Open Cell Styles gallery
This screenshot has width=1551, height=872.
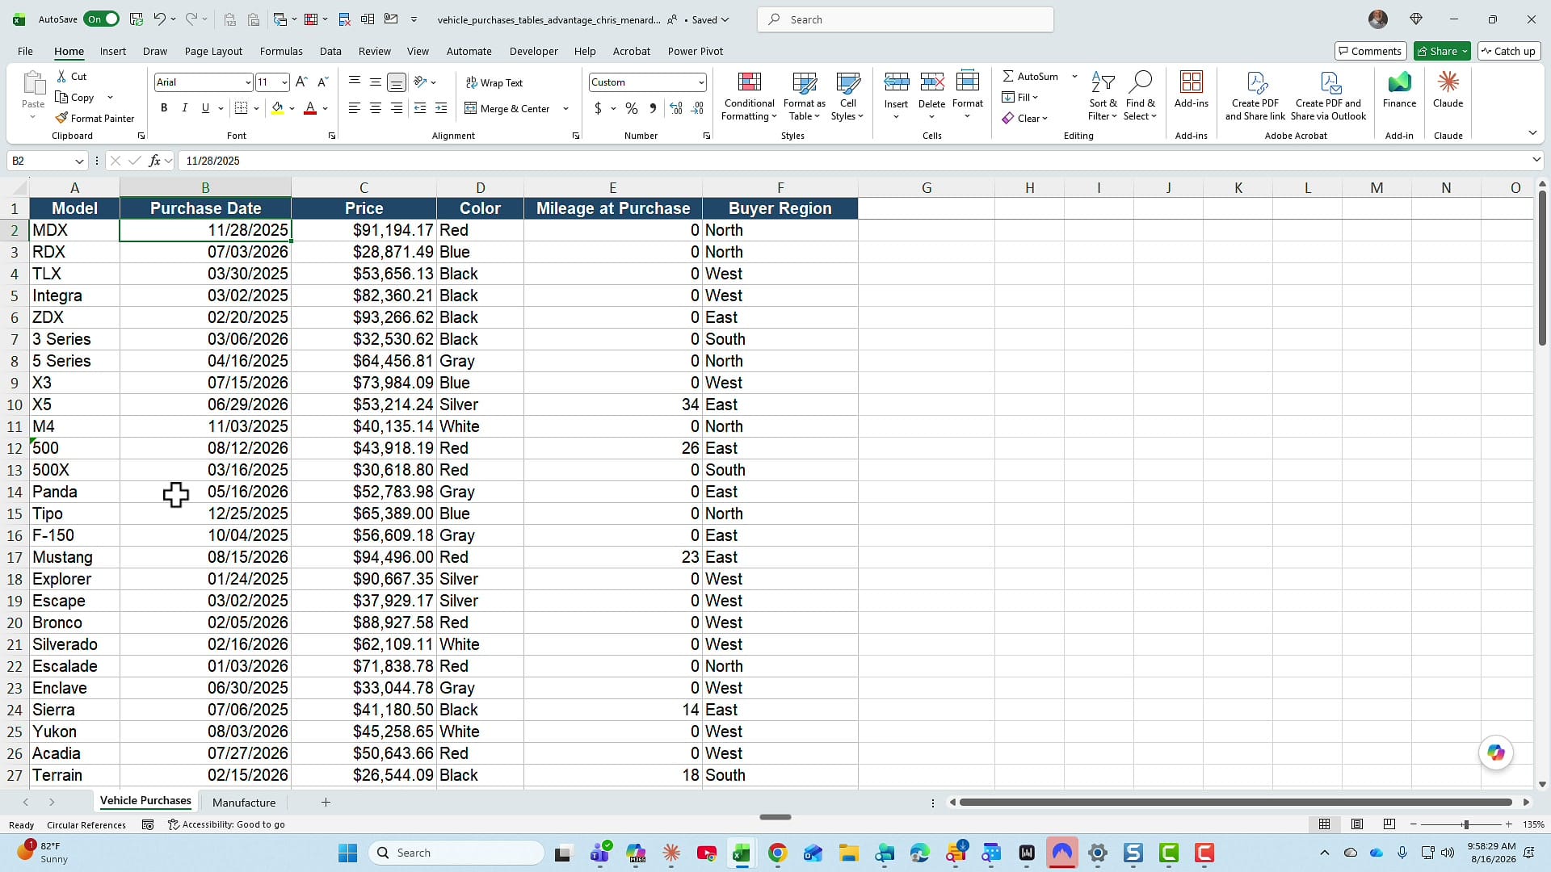coord(847,96)
